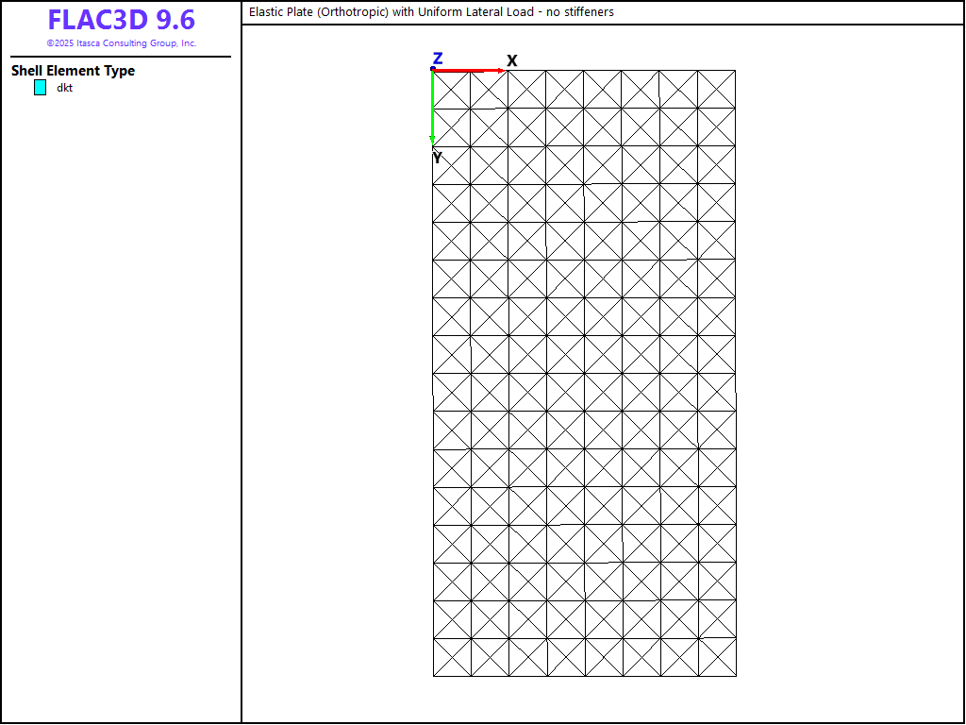Pick the bottom-right corner of the mesh
Image resolution: width=966 pixels, height=725 pixels.
click(735, 676)
